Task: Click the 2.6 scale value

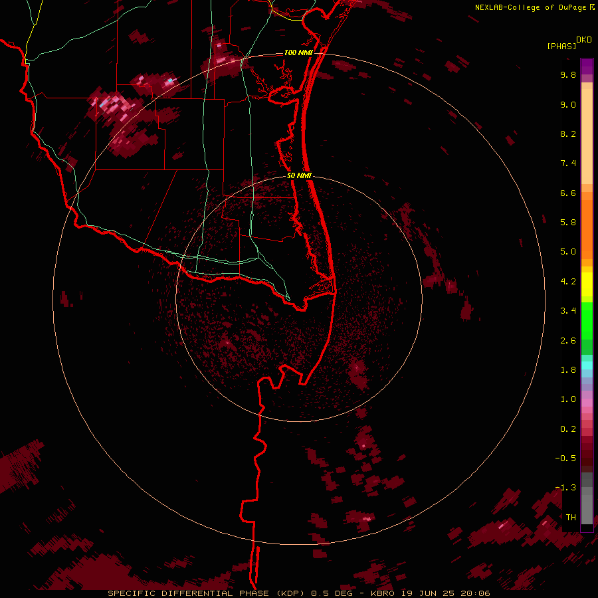Action: tap(568, 341)
